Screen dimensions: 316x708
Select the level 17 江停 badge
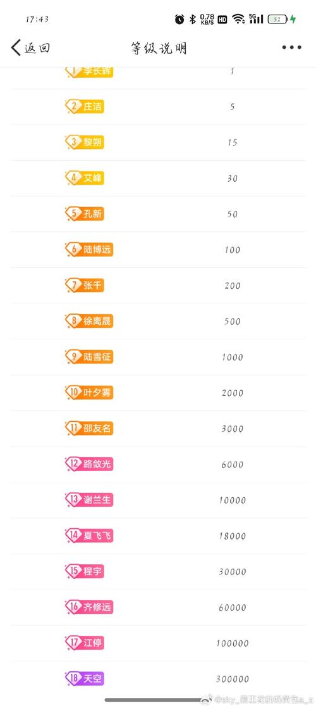click(x=85, y=643)
